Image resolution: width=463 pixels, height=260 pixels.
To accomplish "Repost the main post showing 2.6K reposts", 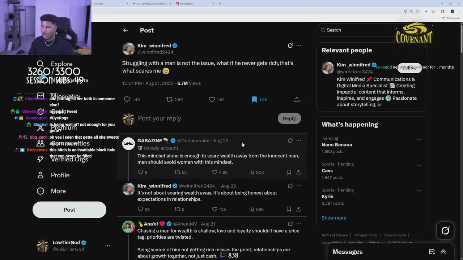I will 169,99.
